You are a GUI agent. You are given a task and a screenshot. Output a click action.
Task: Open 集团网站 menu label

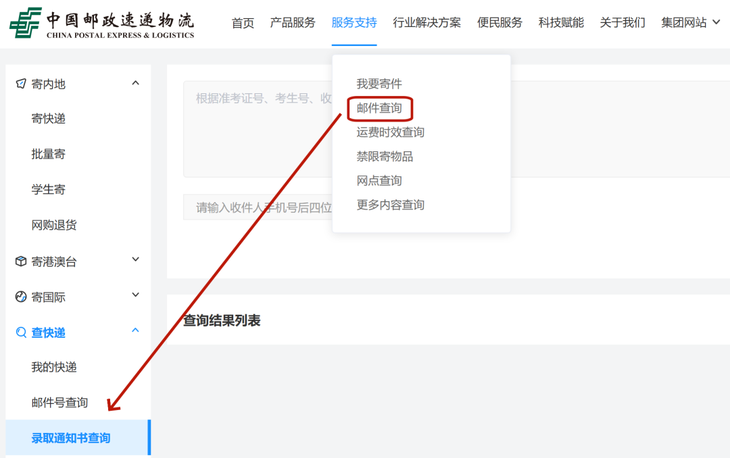684,22
